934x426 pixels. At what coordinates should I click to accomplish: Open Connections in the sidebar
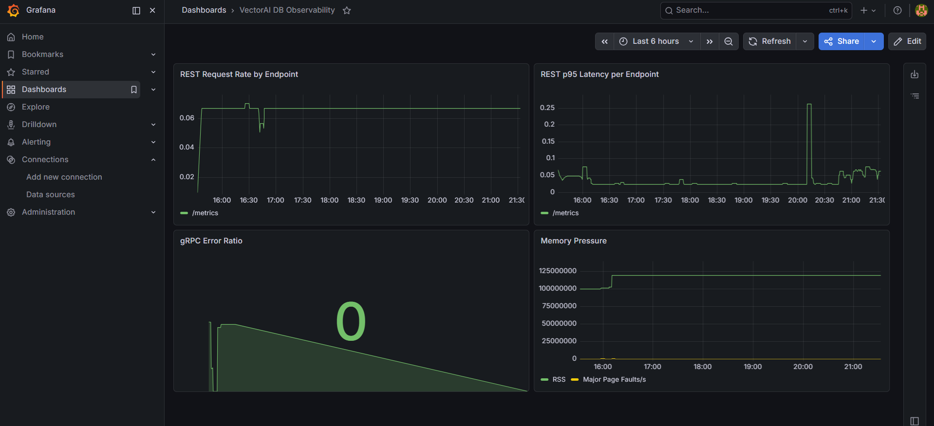click(x=45, y=160)
